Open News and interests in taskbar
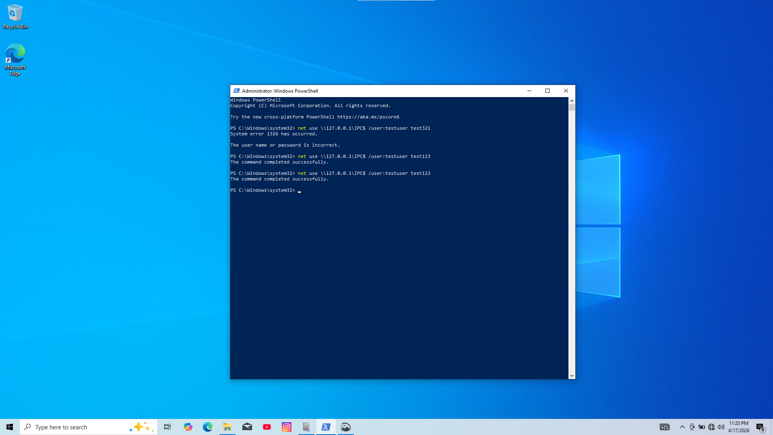The height and width of the screenshot is (435, 773). (665, 427)
